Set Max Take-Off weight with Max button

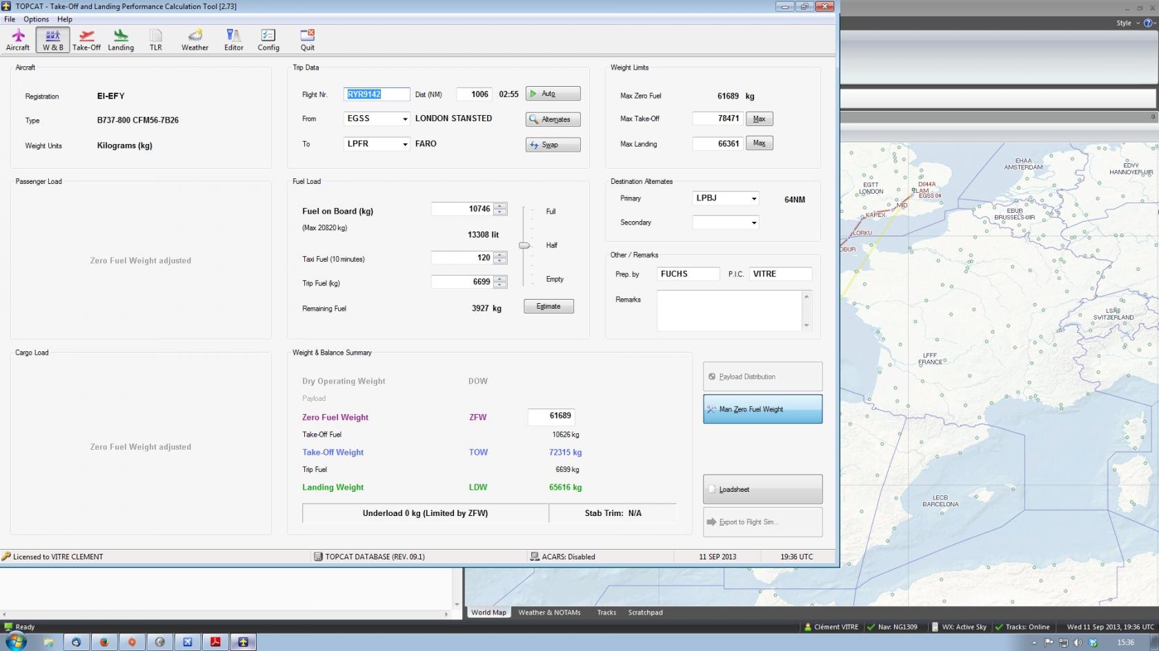[x=759, y=118]
